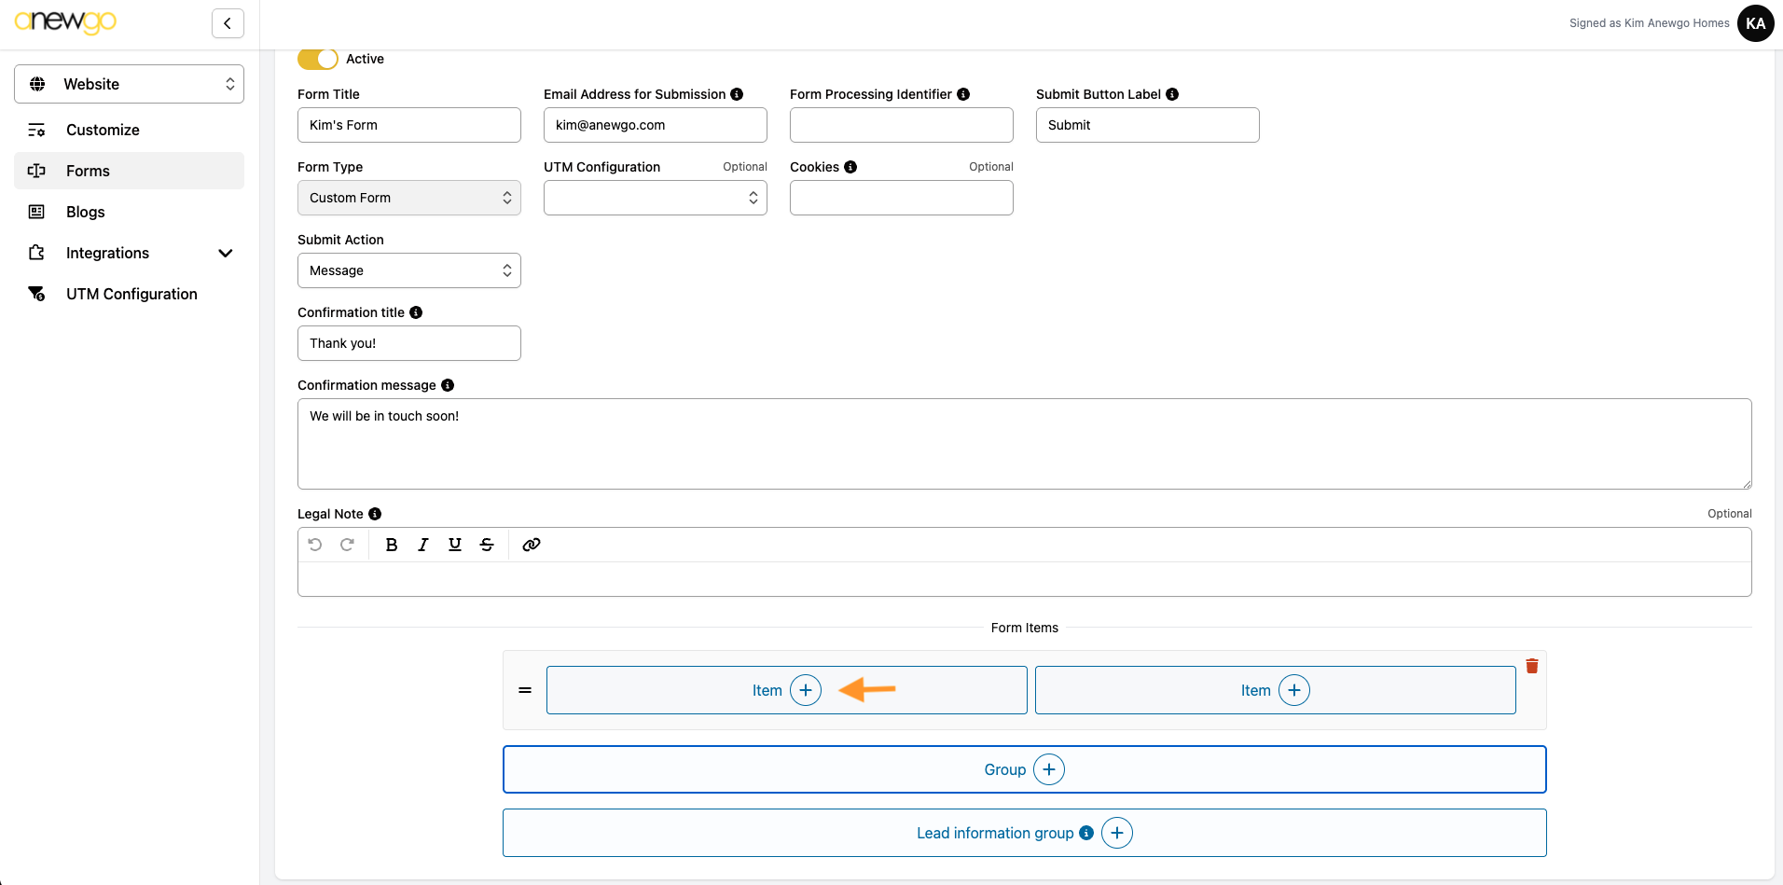
Task: Click the Bold formatting icon
Action: click(x=392, y=545)
